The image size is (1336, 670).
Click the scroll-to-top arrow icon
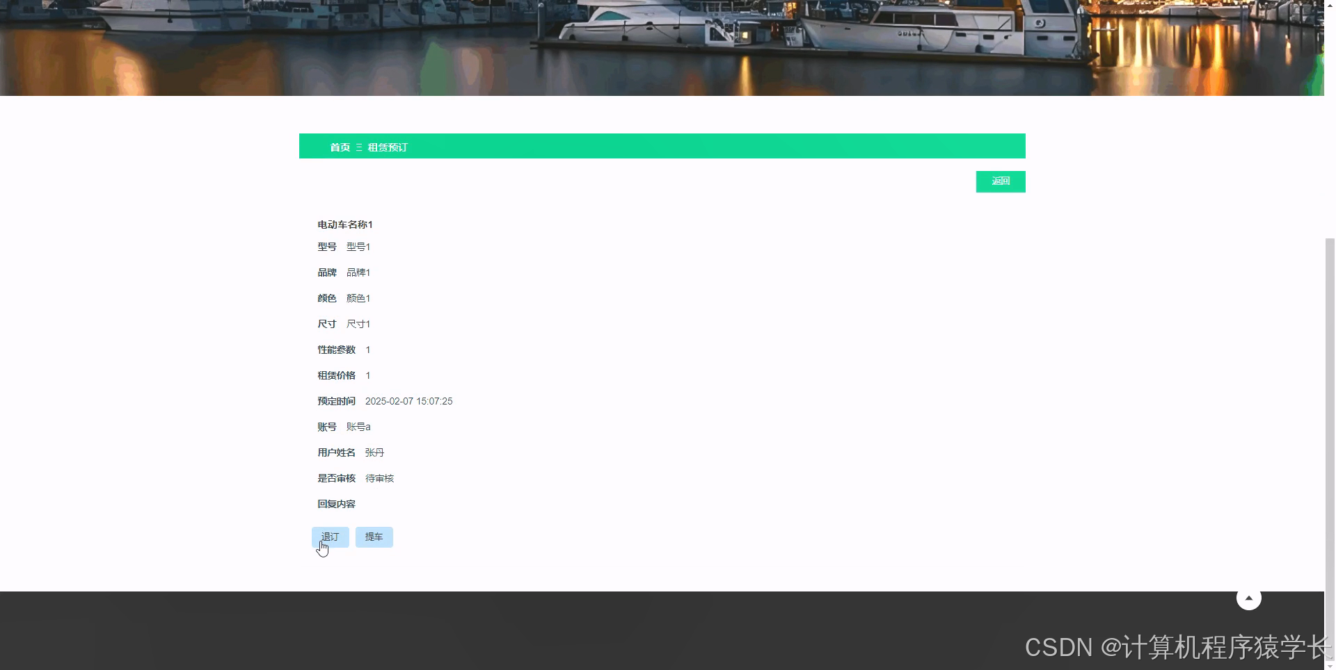coord(1249,598)
